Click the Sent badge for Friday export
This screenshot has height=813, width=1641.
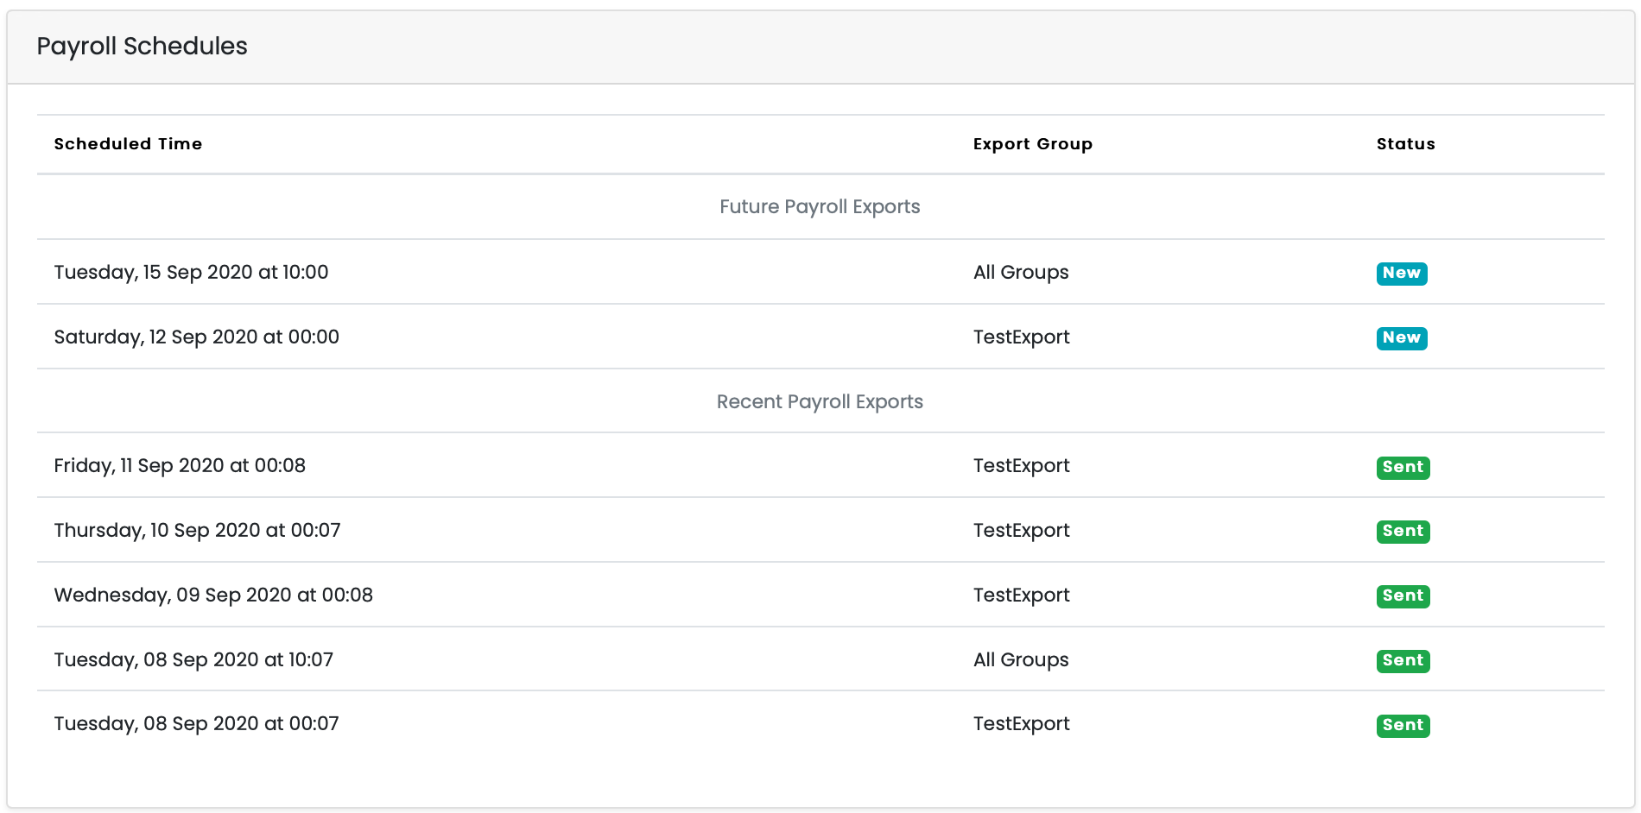click(1403, 467)
